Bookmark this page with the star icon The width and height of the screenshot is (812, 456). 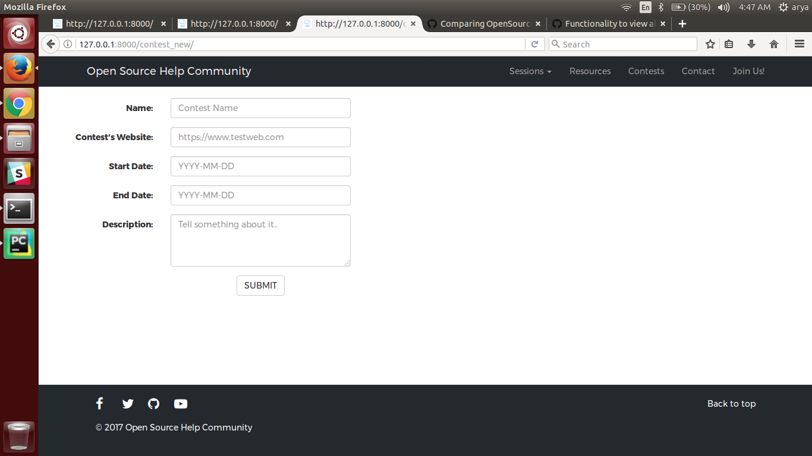click(710, 45)
